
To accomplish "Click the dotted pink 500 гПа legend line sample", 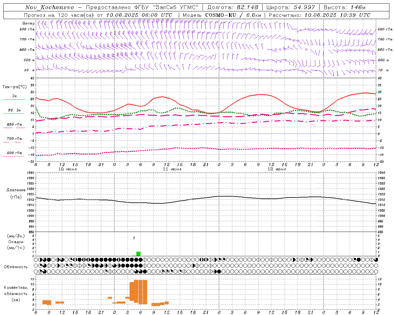I will [14, 156].
